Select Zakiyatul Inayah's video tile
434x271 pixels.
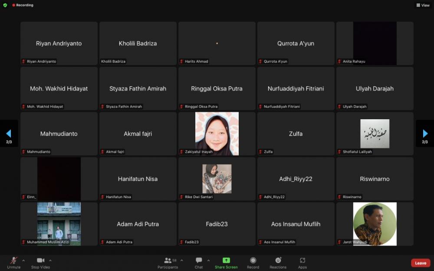click(x=217, y=134)
